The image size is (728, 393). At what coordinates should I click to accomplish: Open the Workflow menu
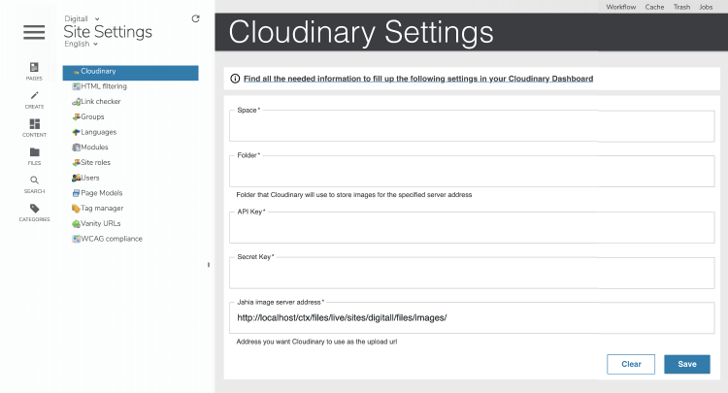tap(621, 7)
